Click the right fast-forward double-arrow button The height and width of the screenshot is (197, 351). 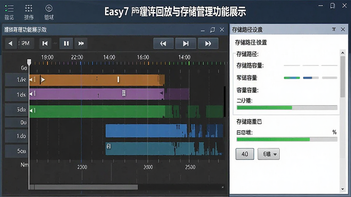[x=208, y=43]
